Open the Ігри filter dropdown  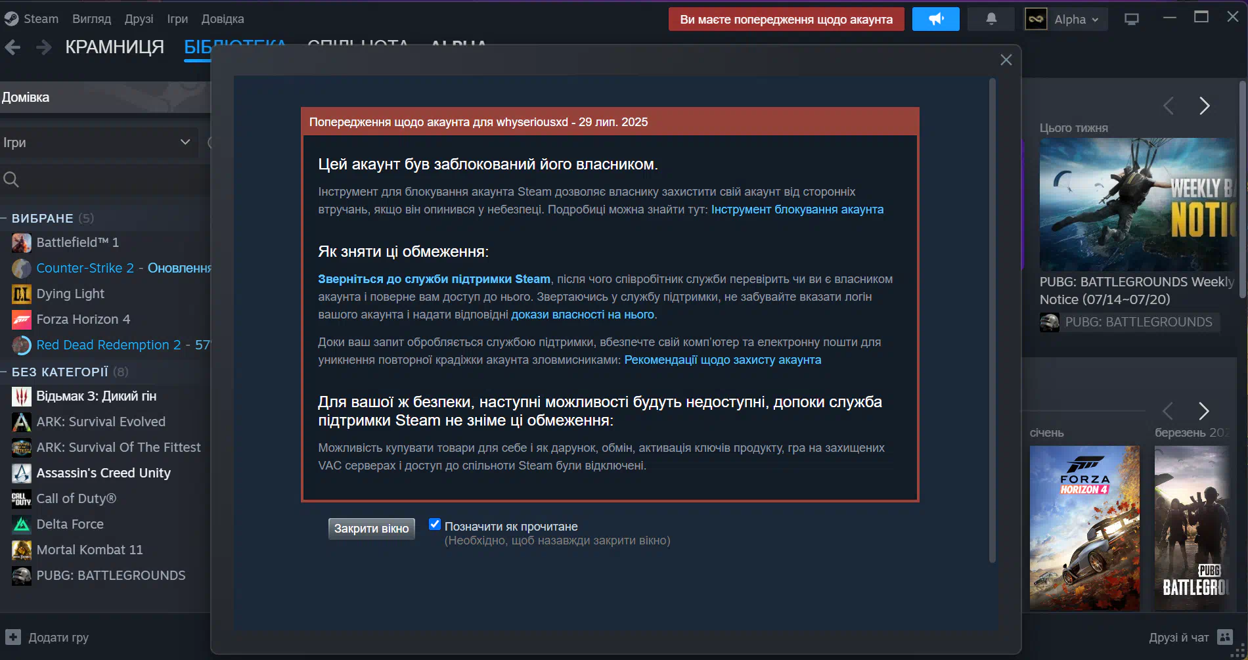pyautogui.click(x=99, y=143)
